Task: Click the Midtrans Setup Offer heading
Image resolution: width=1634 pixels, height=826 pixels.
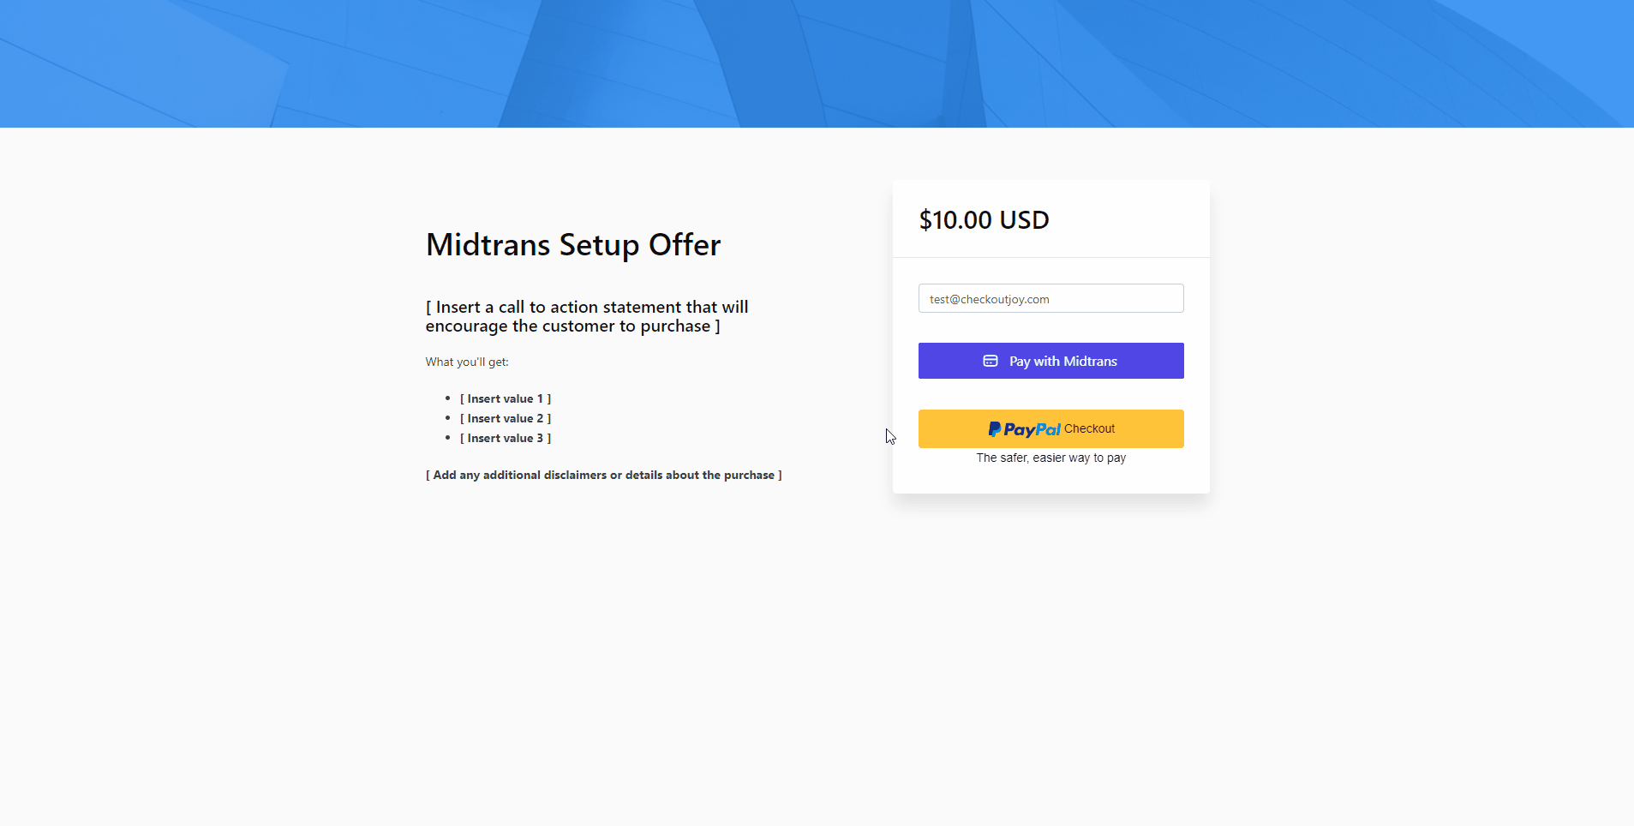Action: tap(573, 245)
